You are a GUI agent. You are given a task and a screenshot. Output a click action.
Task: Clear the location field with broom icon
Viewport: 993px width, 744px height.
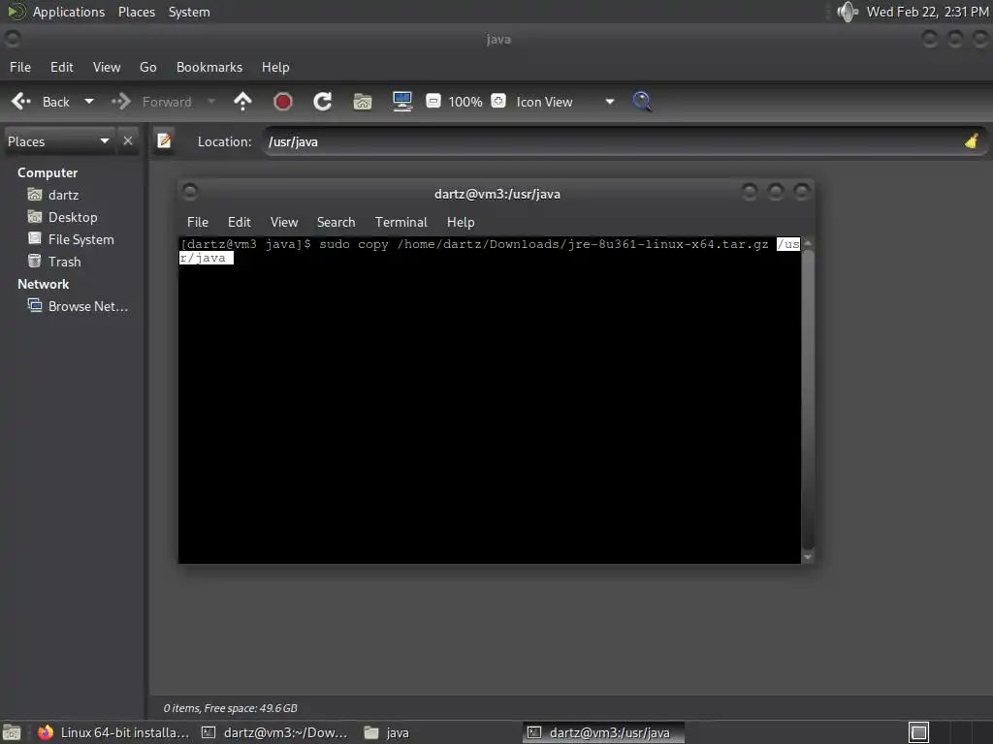(972, 141)
